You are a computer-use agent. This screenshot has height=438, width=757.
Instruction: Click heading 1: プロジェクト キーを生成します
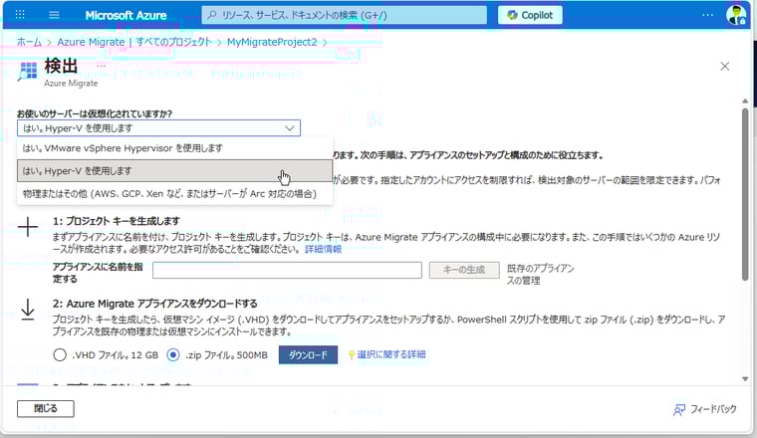[117, 221]
